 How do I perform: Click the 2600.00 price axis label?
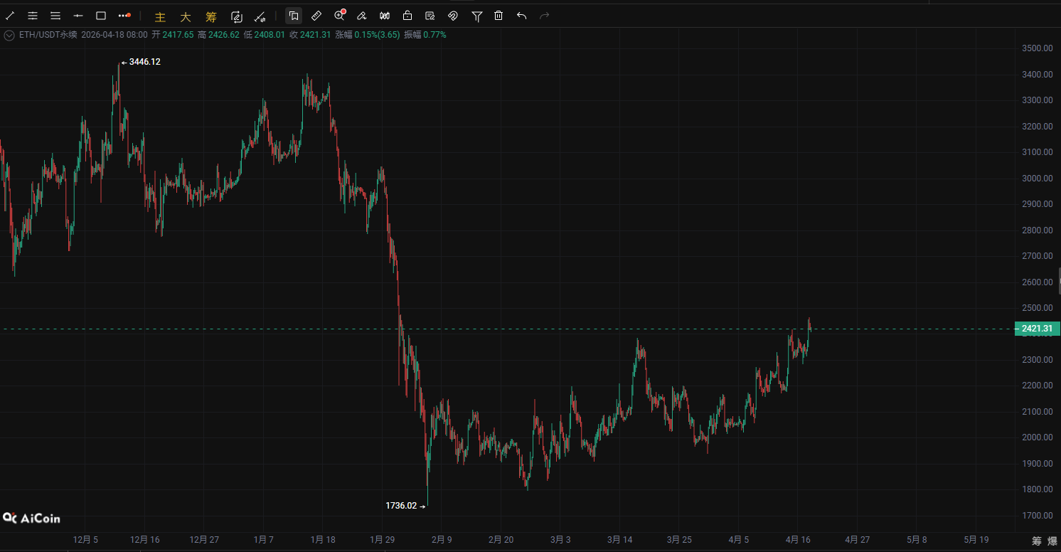[x=1037, y=282]
